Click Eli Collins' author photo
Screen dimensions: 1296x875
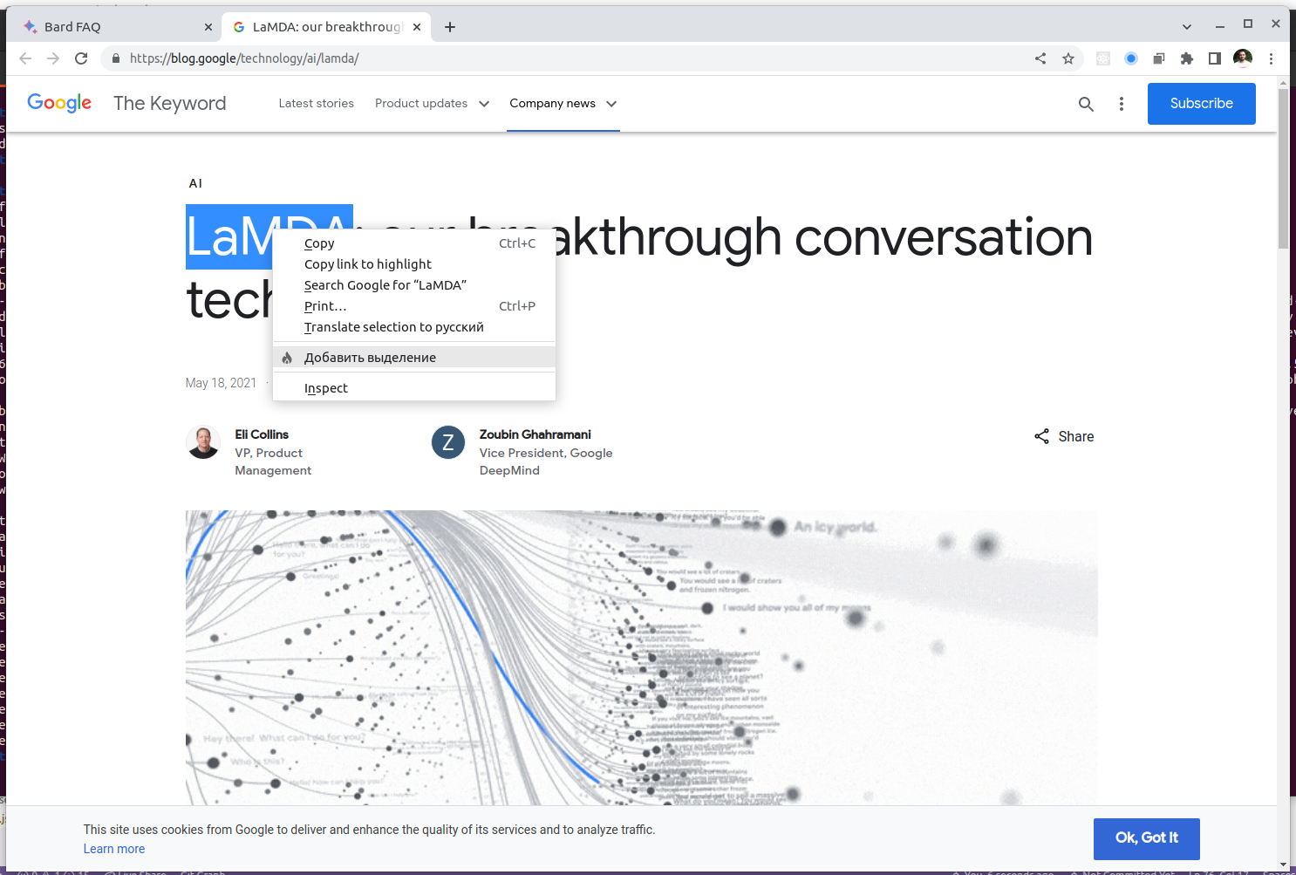click(203, 442)
